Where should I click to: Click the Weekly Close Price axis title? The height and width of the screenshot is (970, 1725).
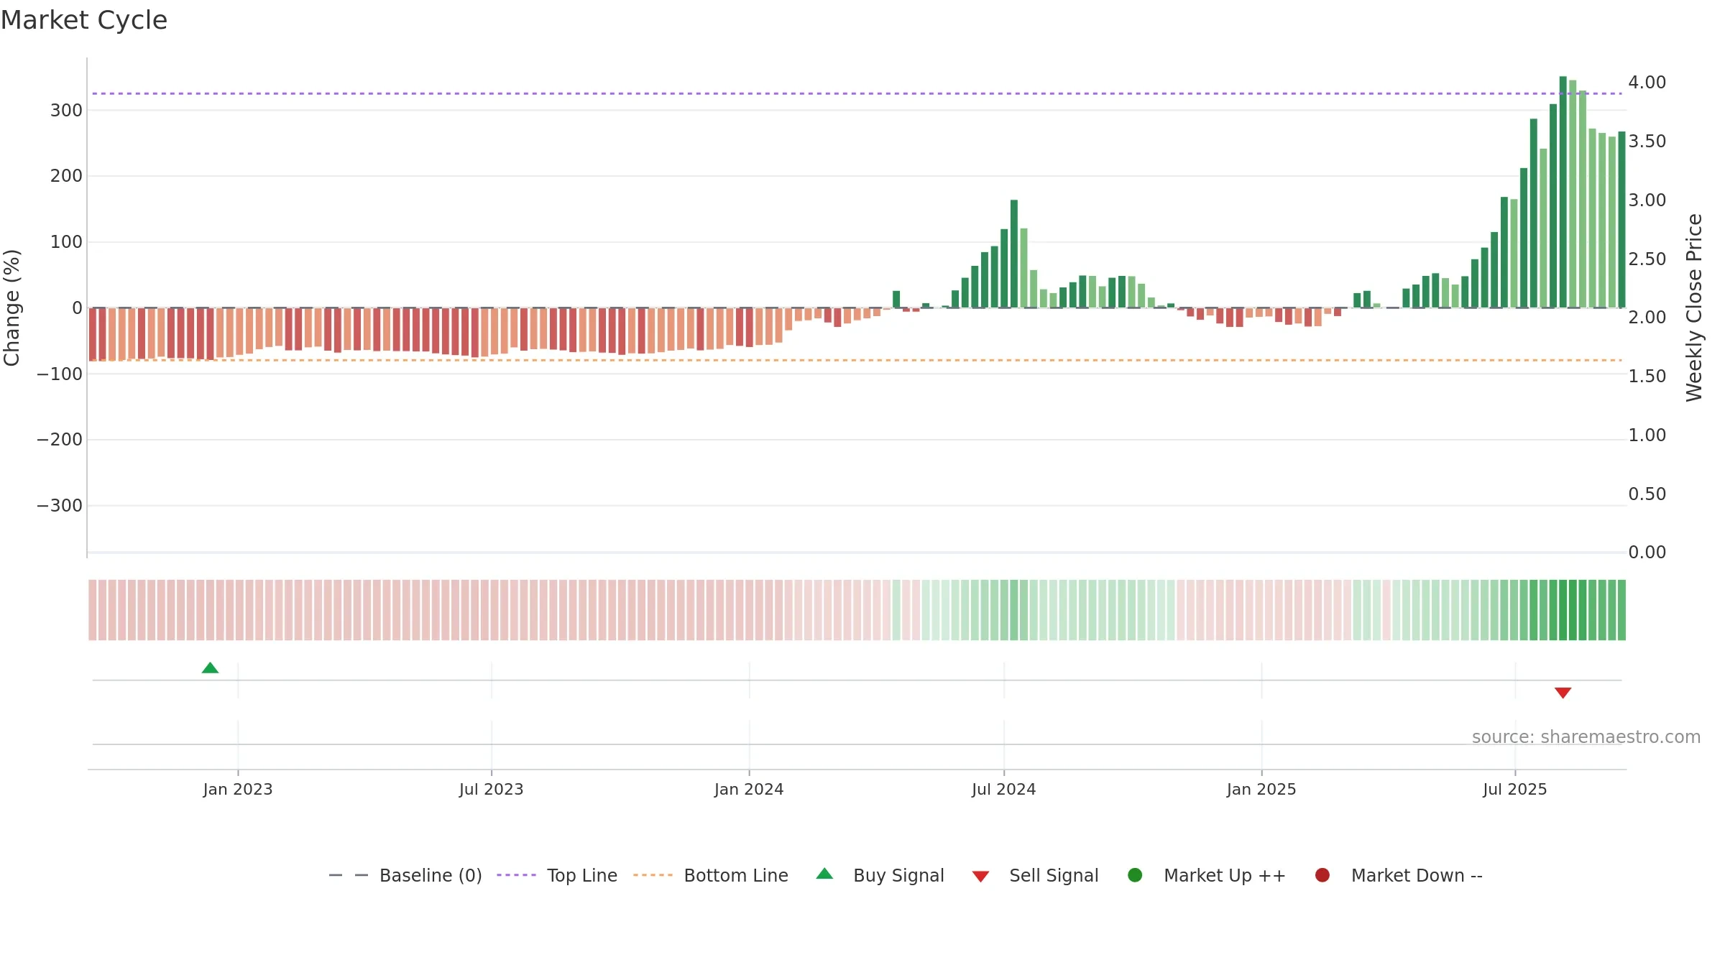[1694, 308]
